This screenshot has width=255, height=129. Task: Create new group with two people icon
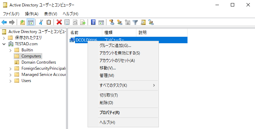[120, 22]
